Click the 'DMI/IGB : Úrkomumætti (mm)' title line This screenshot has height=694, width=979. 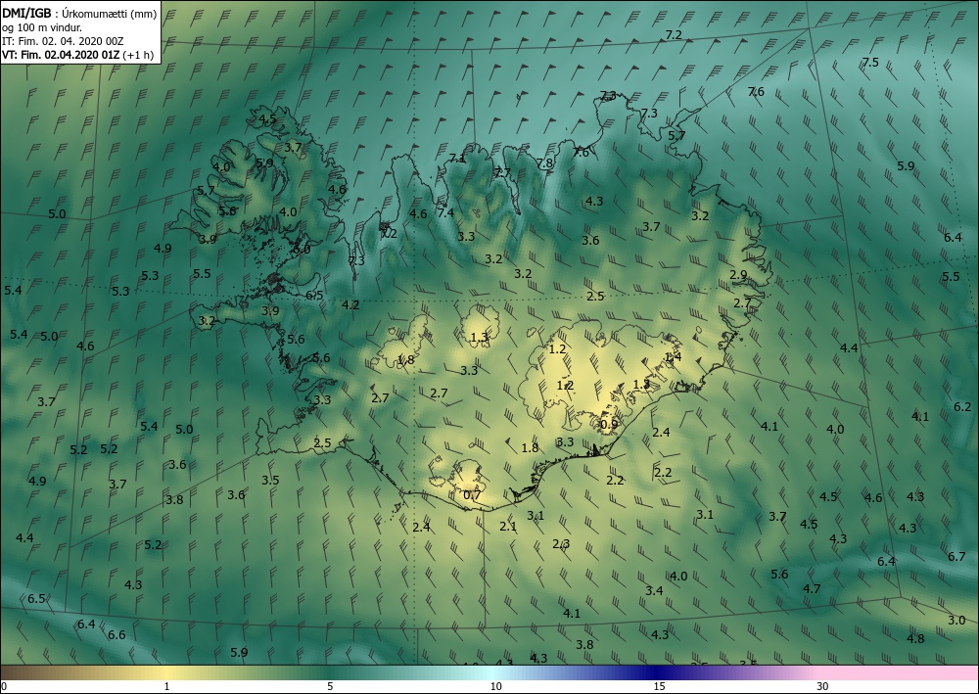pos(79,15)
